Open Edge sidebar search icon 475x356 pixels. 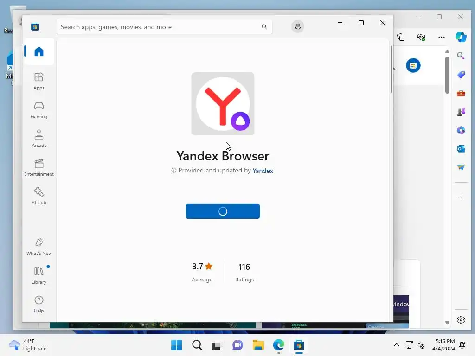461,56
